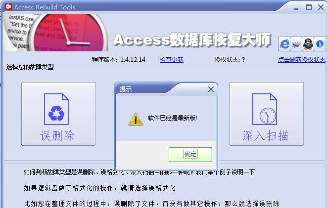Open the QQ penguin contact icon
The height and width of the screenshot is (208, 327).
click(x=308, y=44)
